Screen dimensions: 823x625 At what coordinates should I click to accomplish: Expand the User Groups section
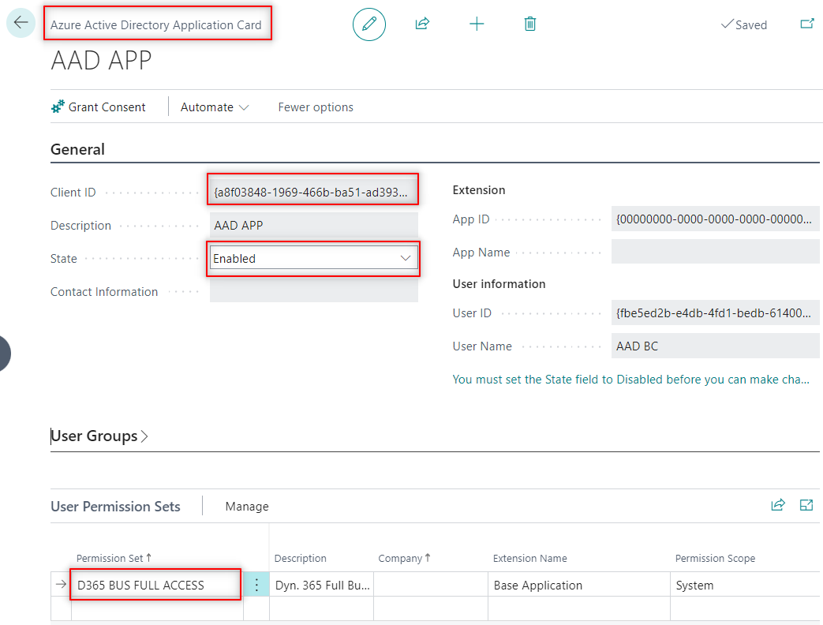point(96,435)
